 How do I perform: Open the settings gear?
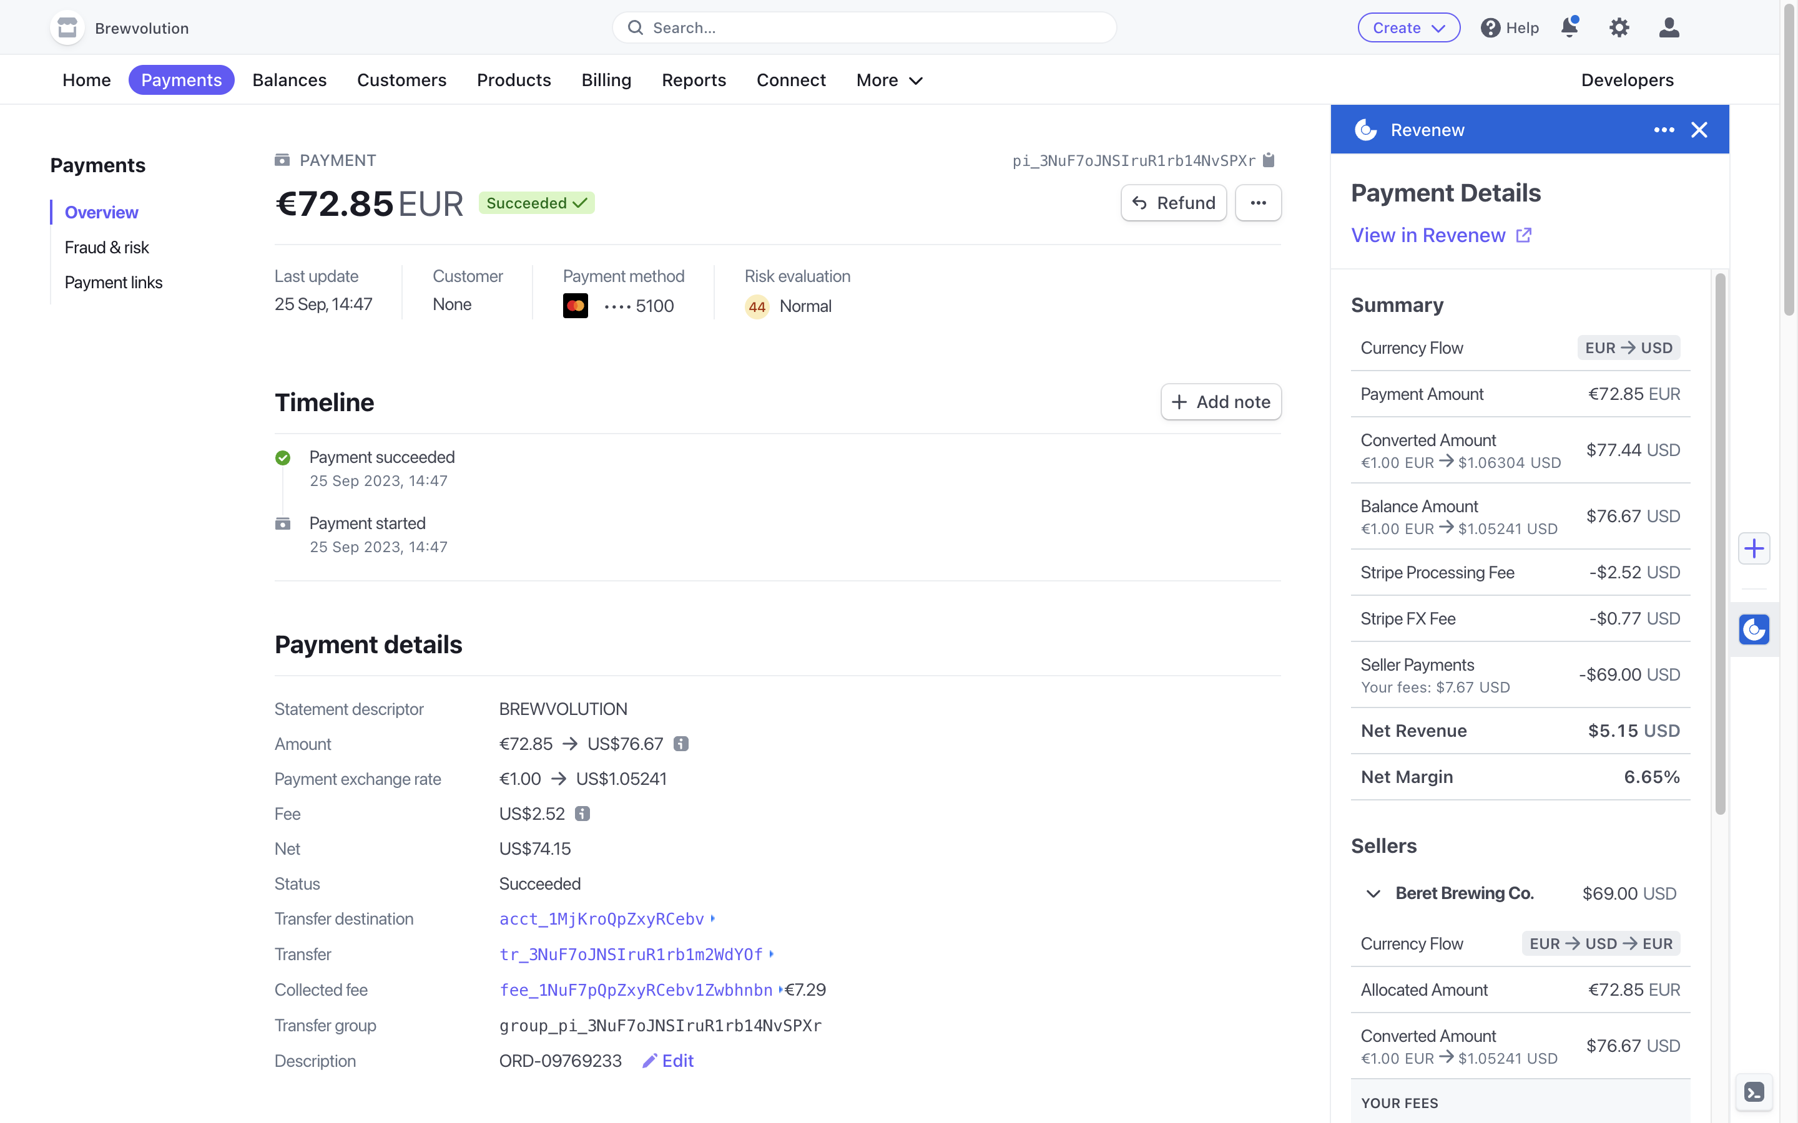coord(1619,27)
